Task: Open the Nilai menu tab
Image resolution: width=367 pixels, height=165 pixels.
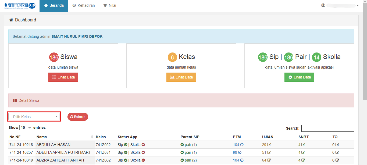Action: pos(110,6)
